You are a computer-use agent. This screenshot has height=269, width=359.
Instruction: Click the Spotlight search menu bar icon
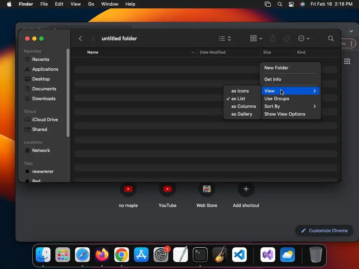279,4
